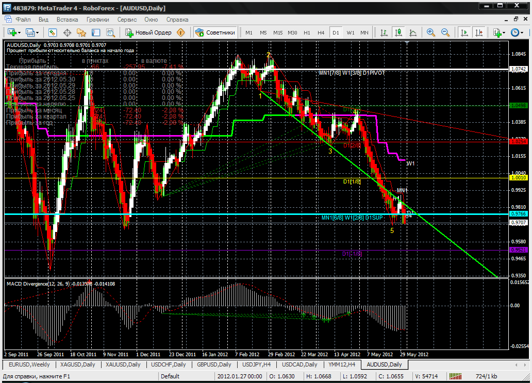Open the chart profiles icon
Screen dimensions: 532x383
tap(30, 32)
